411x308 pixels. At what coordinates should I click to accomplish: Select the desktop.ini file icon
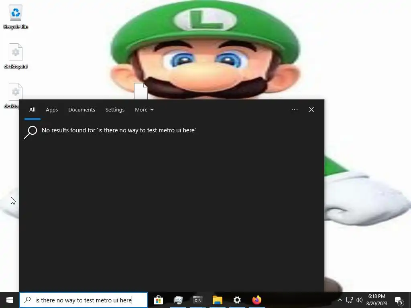click(x=16, y=56)
